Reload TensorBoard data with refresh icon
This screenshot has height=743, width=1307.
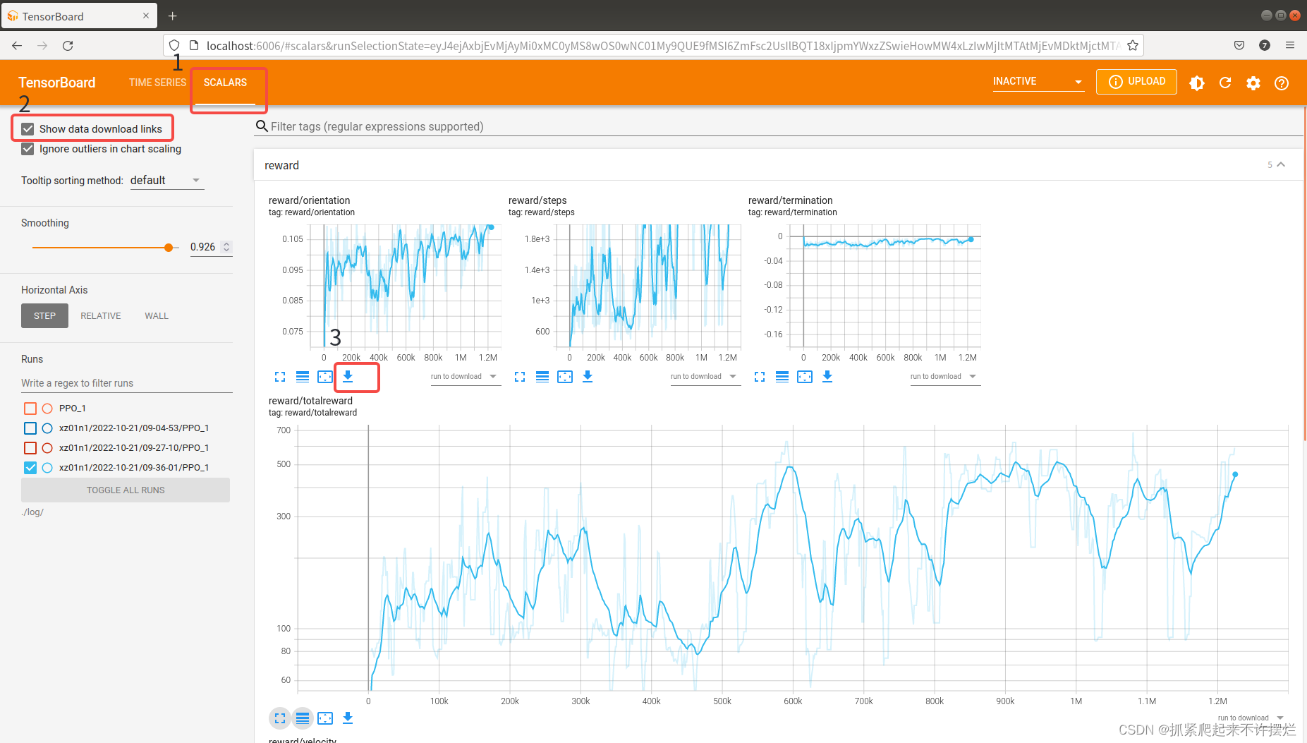[1225, 83]
